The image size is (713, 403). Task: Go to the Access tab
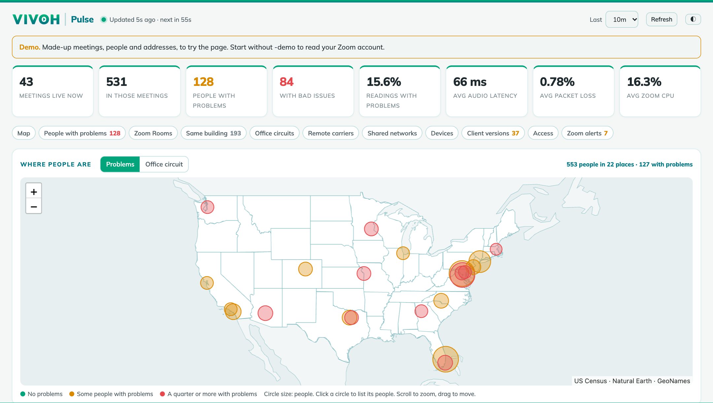543,133
